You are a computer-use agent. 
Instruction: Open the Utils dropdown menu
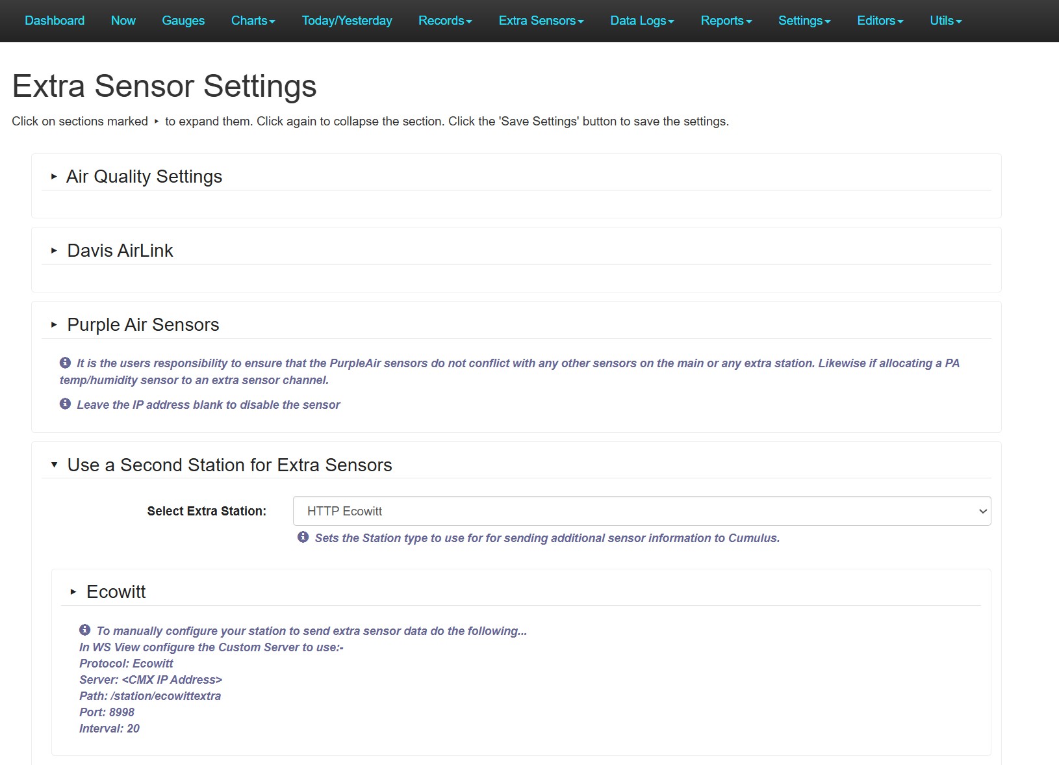click(x=945, y=21)
